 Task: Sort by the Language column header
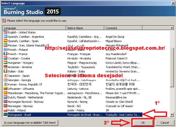coord(34,28)
